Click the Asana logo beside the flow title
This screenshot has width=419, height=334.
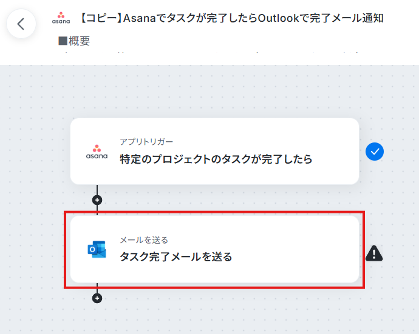61,18
